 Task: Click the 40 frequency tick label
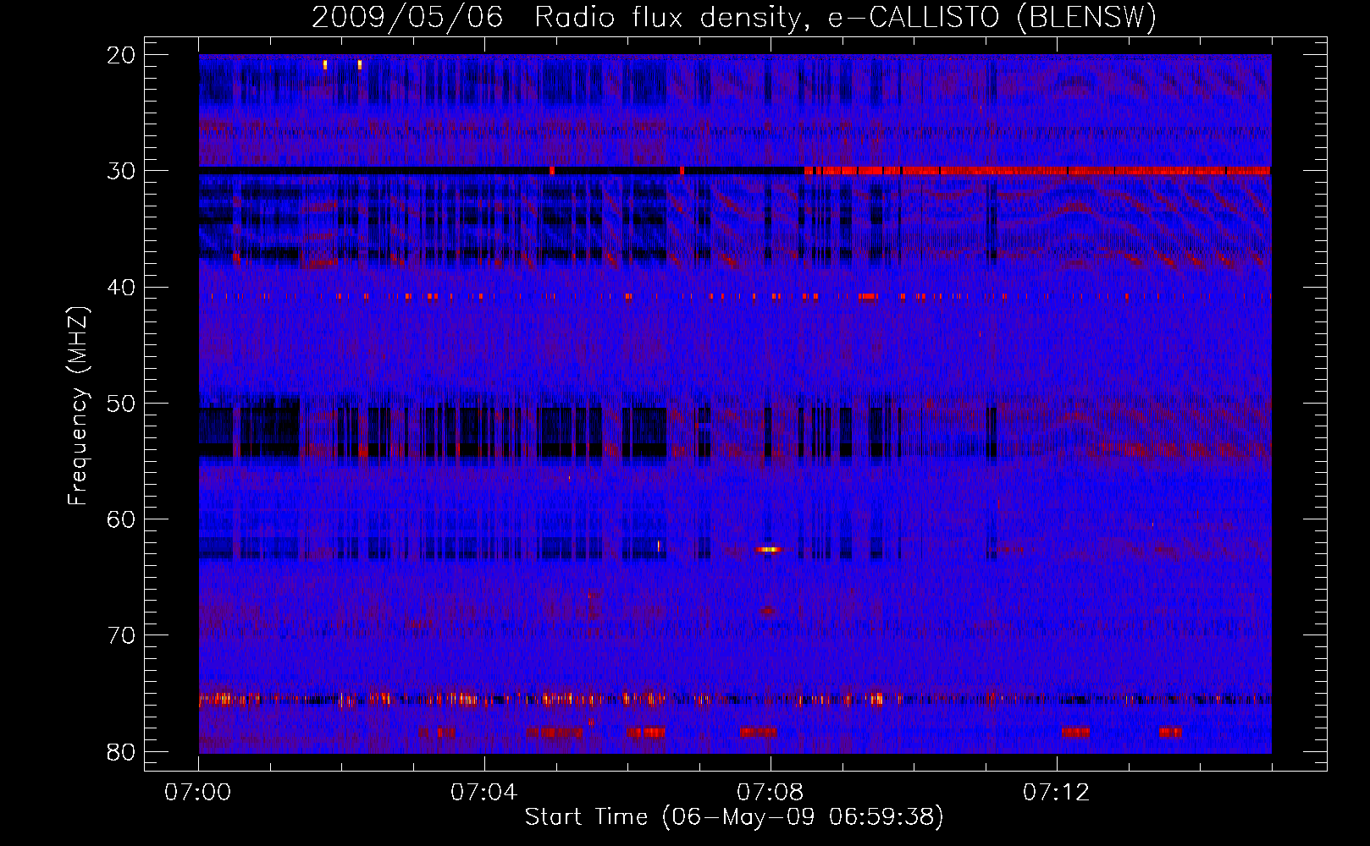(122, 288)
